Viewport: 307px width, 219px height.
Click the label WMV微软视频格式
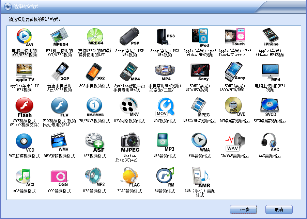(60, 156)
